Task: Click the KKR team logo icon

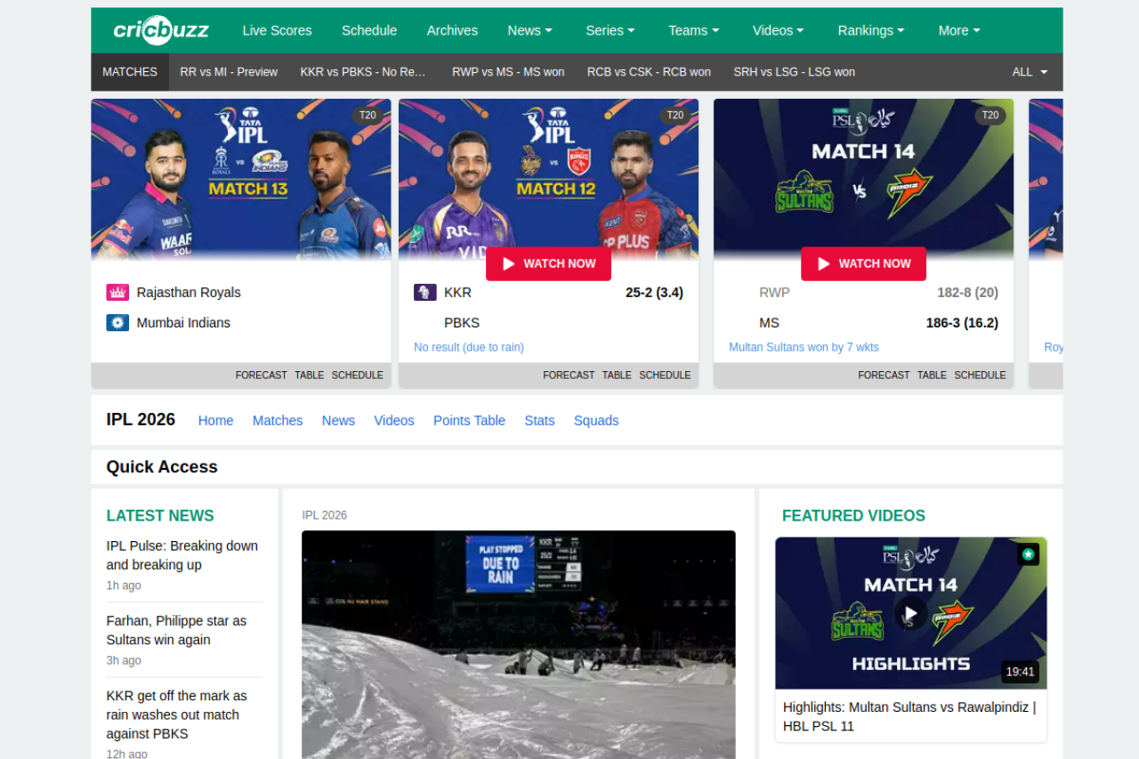Action: click(x=425, y=293)
